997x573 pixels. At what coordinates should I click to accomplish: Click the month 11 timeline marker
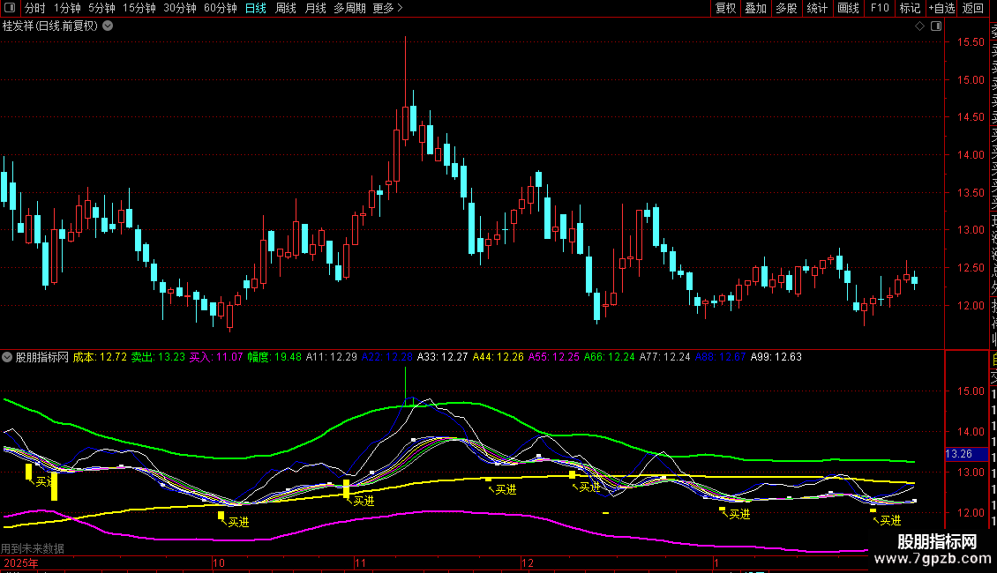[x=361, y=563]
